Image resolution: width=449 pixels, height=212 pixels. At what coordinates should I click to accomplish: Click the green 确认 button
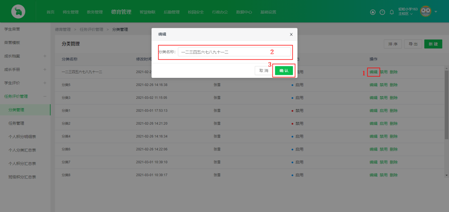pos(284,70)
